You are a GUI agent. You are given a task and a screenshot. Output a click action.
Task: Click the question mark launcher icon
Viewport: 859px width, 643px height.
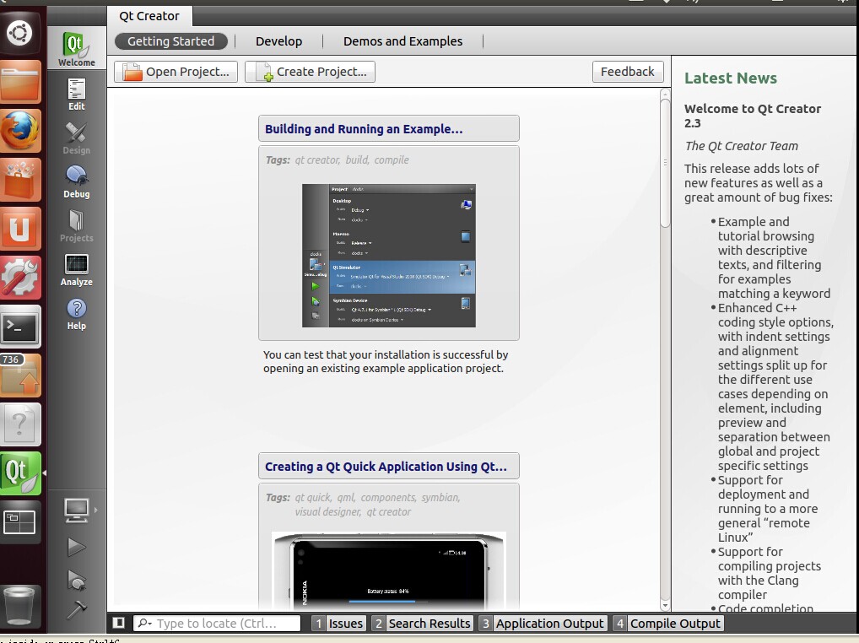21,424
